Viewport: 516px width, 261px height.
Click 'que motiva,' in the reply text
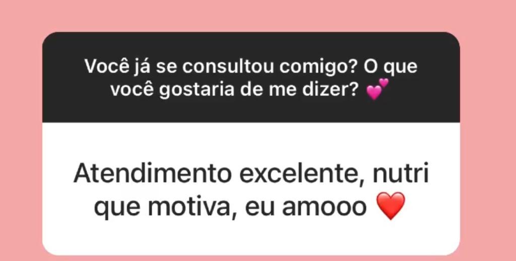click(168, 208)
